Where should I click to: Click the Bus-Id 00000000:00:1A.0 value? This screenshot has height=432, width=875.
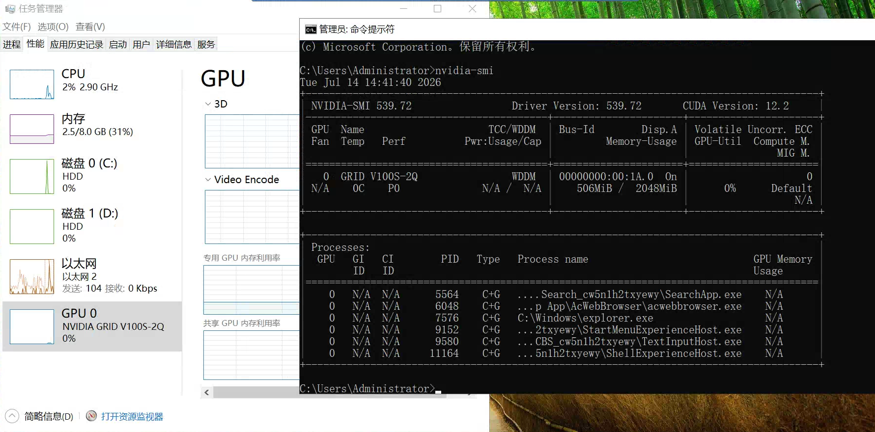(x=606, y=177)
